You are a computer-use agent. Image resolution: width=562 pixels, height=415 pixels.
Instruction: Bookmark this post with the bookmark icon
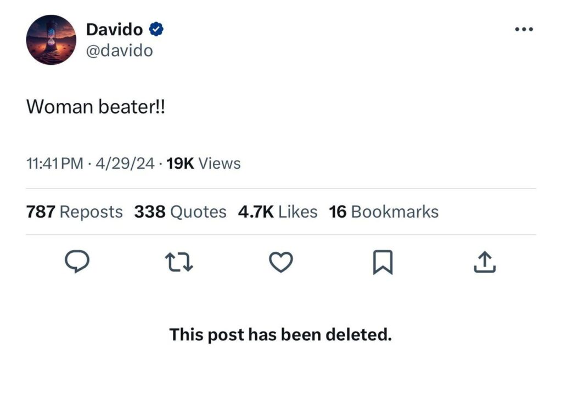point(383,264)
